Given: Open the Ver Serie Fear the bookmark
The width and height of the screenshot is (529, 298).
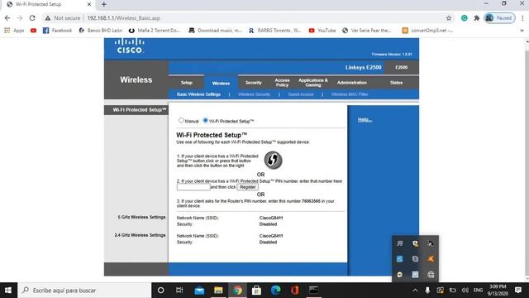Looking at the screenshot, I should 366,31.
